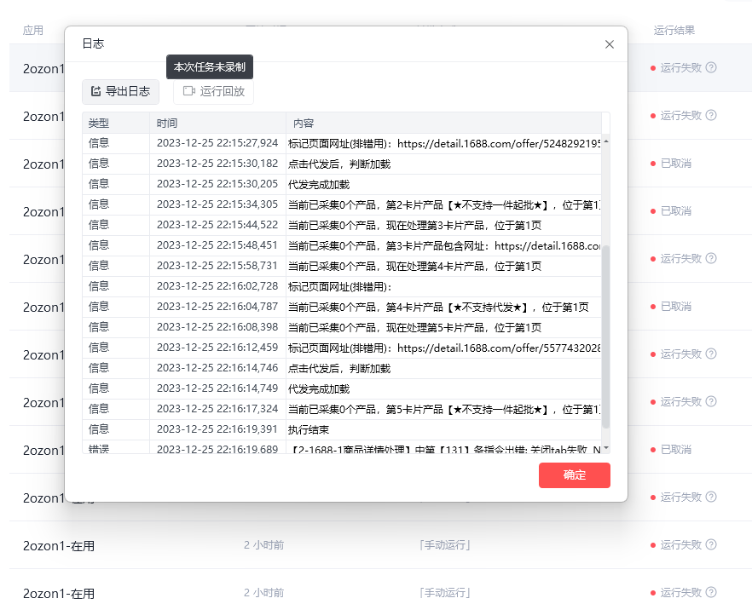
Task: Click the help icon in the second 运行失败 row
Action: 711,115
